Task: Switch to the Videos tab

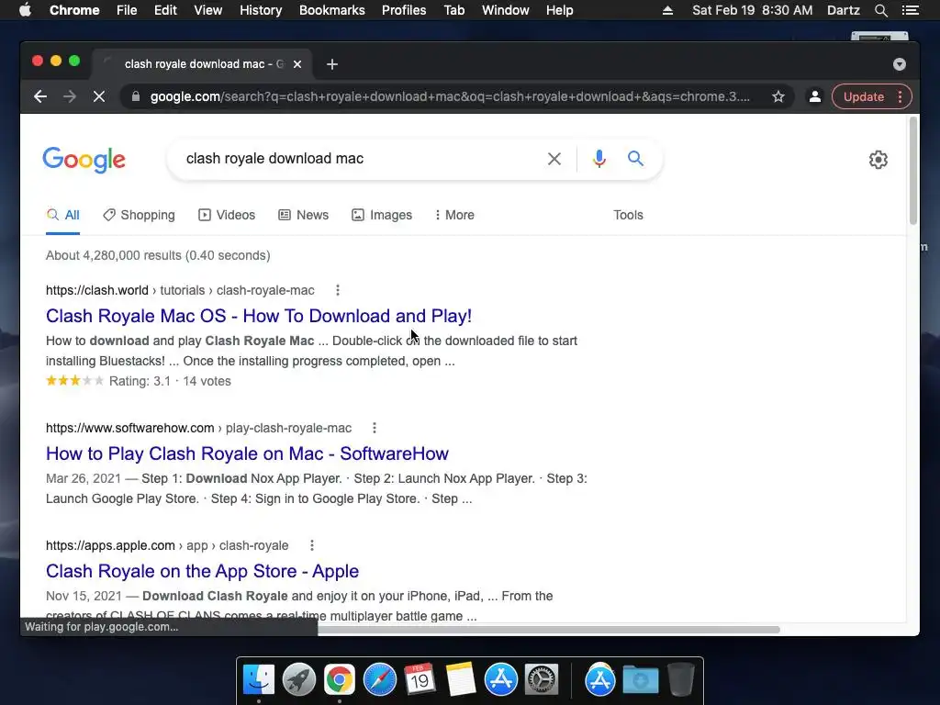Action: click(x=227, y=215)
